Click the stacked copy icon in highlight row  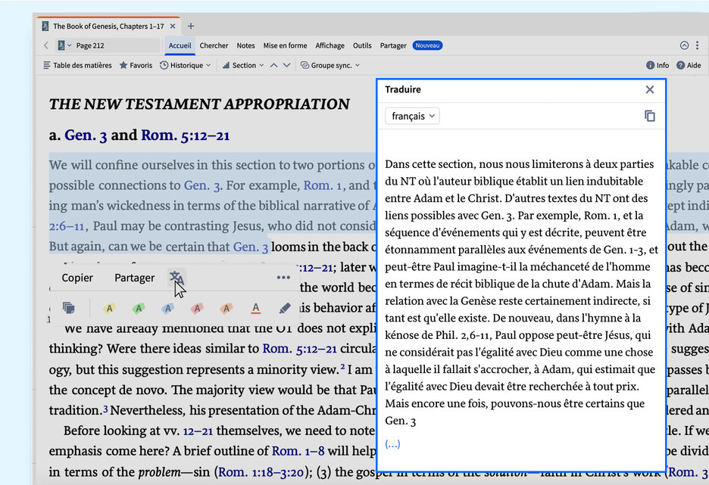coord(69,308)
